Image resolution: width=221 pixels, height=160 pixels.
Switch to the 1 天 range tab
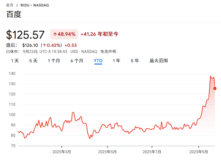(x=15, y=61)
